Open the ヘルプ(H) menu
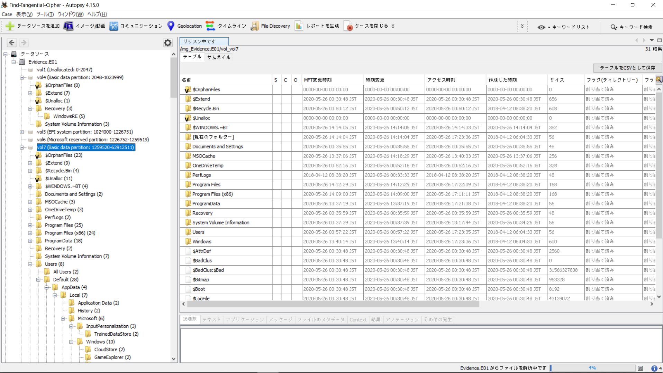Screen dimensions: 663x373 pos(97,14)
